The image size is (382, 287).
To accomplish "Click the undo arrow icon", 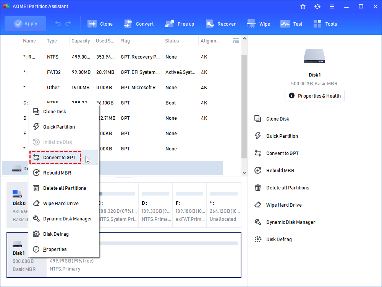I will click(58, 23).
